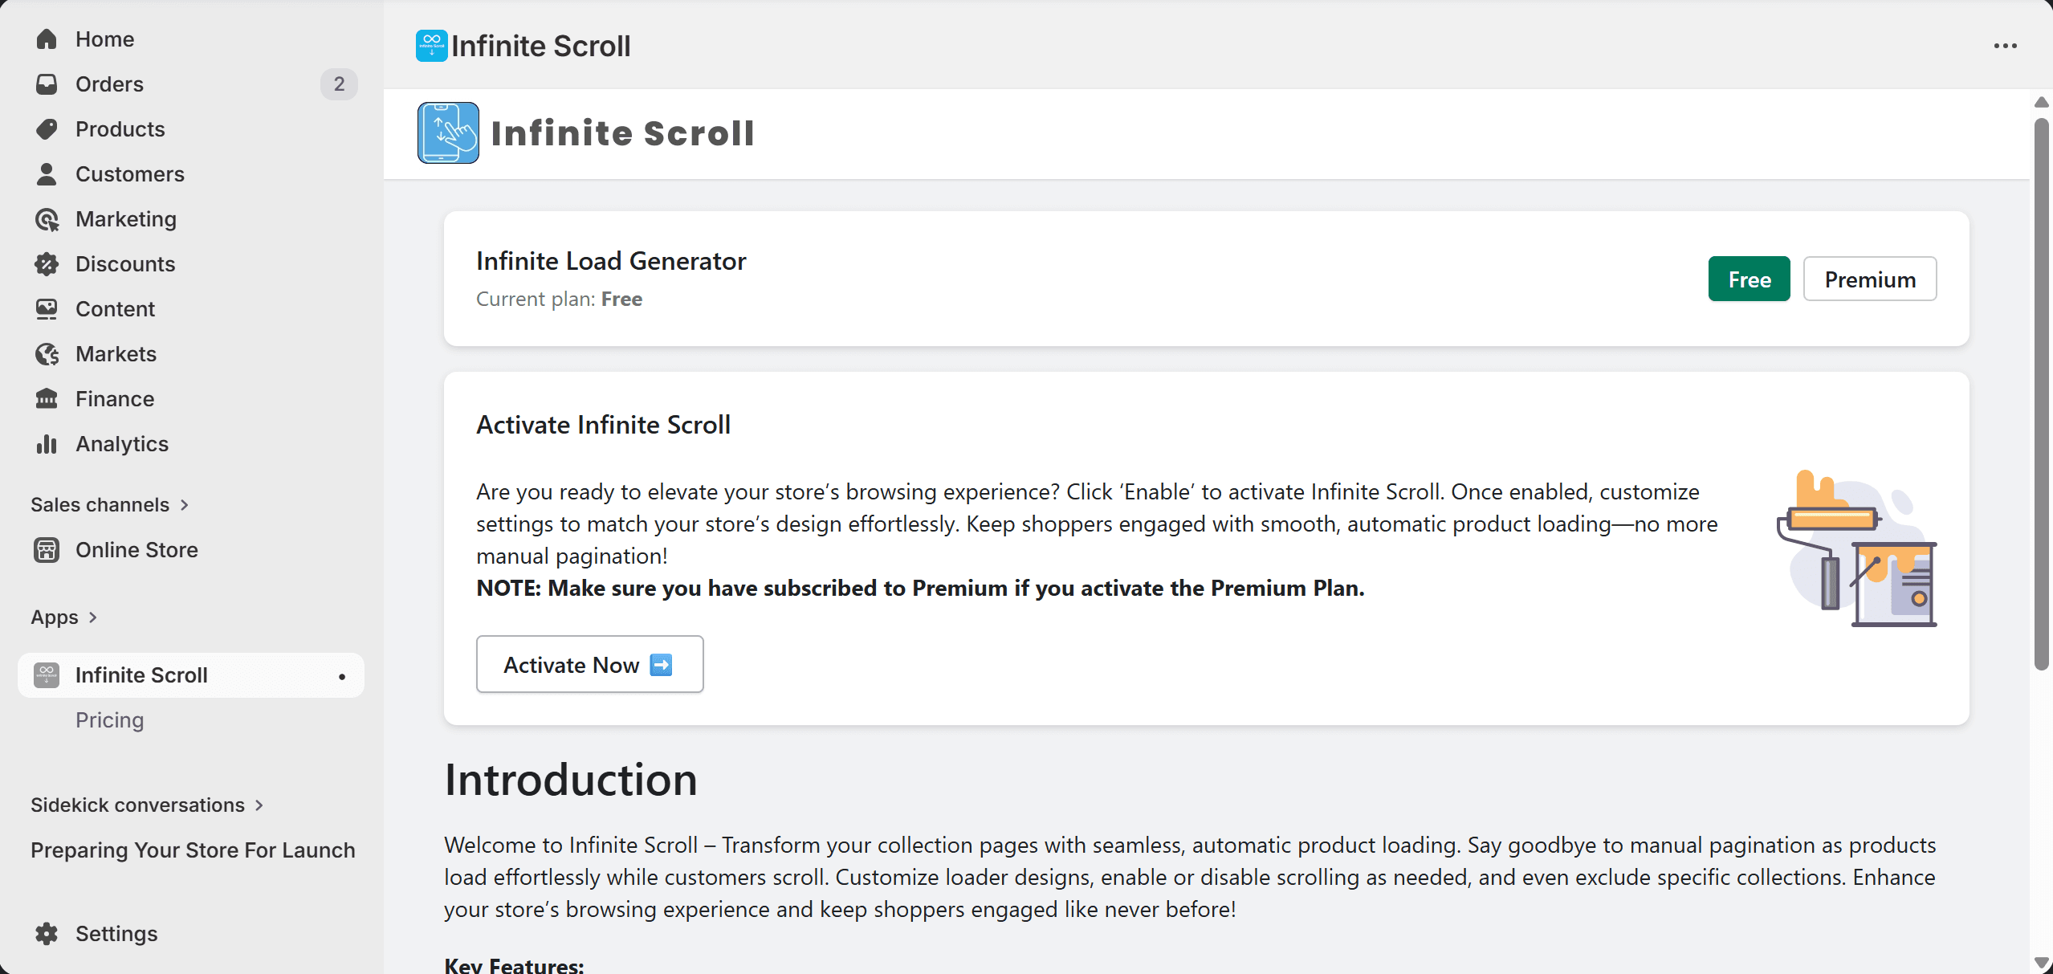The width and height of the screenshot is (2053, 974).
Task: Open the Products section
Action: (x=120, y=128)
